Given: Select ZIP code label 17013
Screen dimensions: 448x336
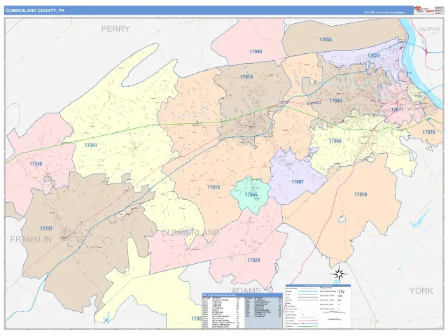Looking at the screenshot, I should [246, 76].
